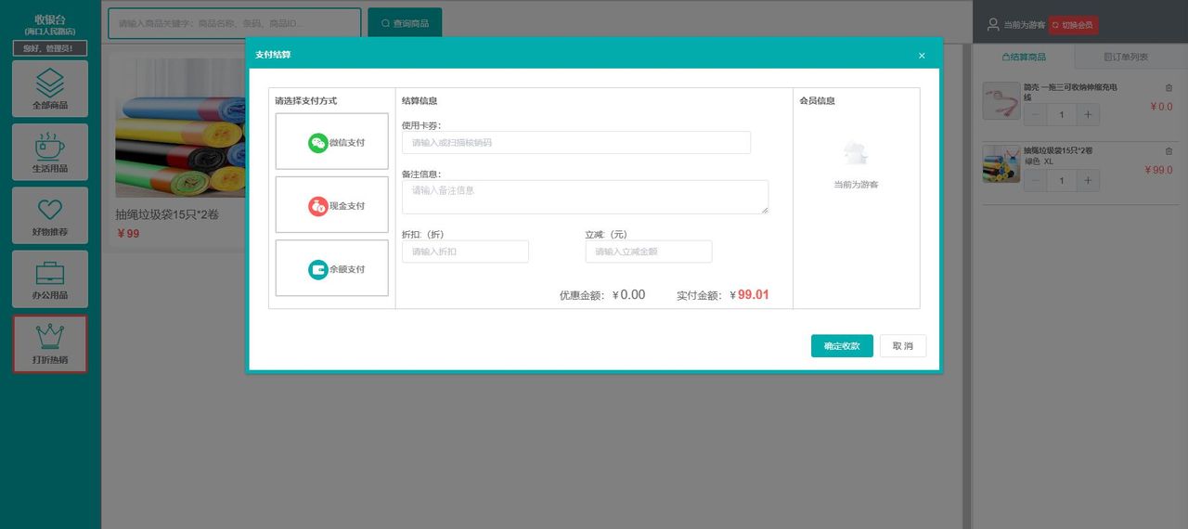The height and width of the screenshot is (529, 1188).
Task: Click the 切换会员 switch member button
Action: [x=1073, y=25]
